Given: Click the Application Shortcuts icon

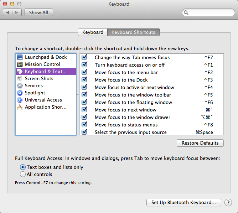Looking at the screenshot, I should pos(20,107).
